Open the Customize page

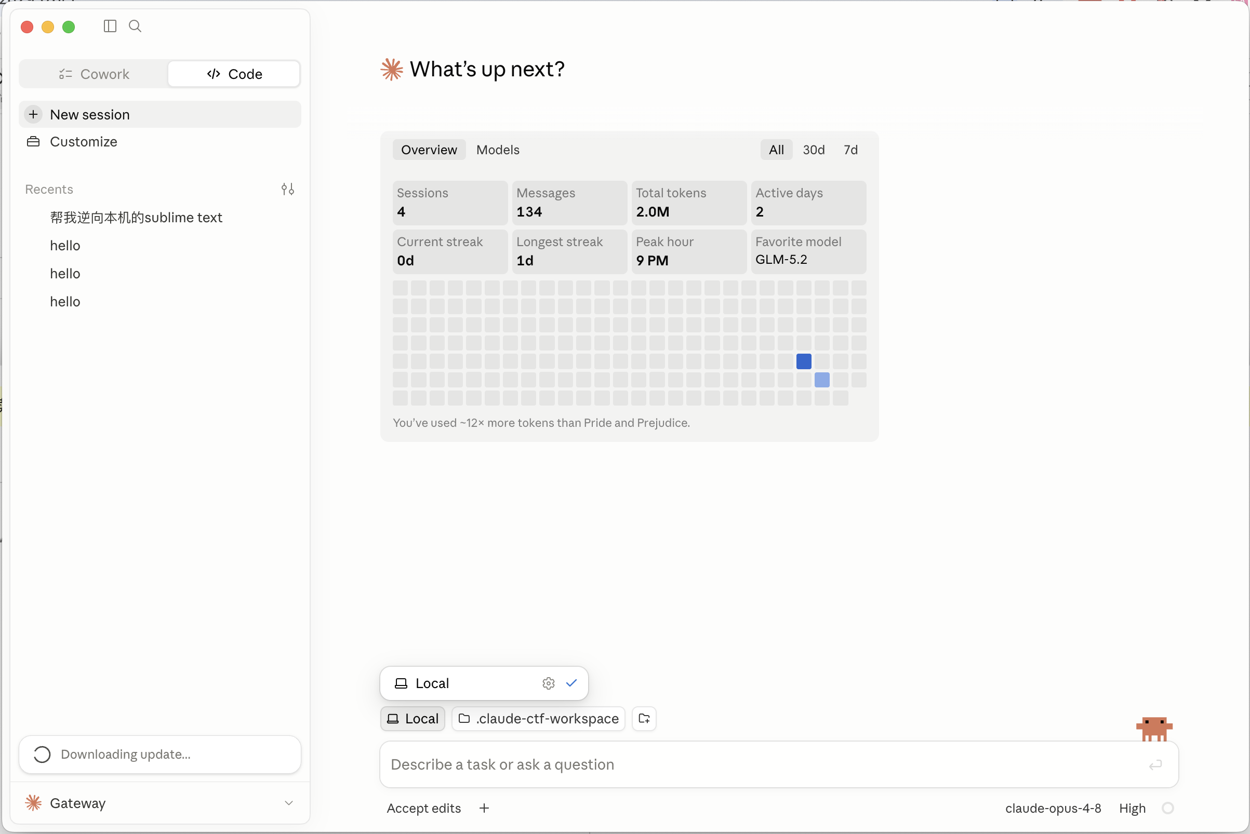coord(159,141)
